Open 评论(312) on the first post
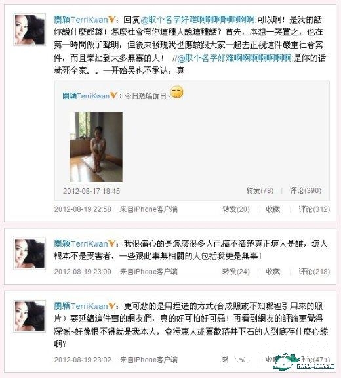The image size is (341, 378). click(314, 209)
